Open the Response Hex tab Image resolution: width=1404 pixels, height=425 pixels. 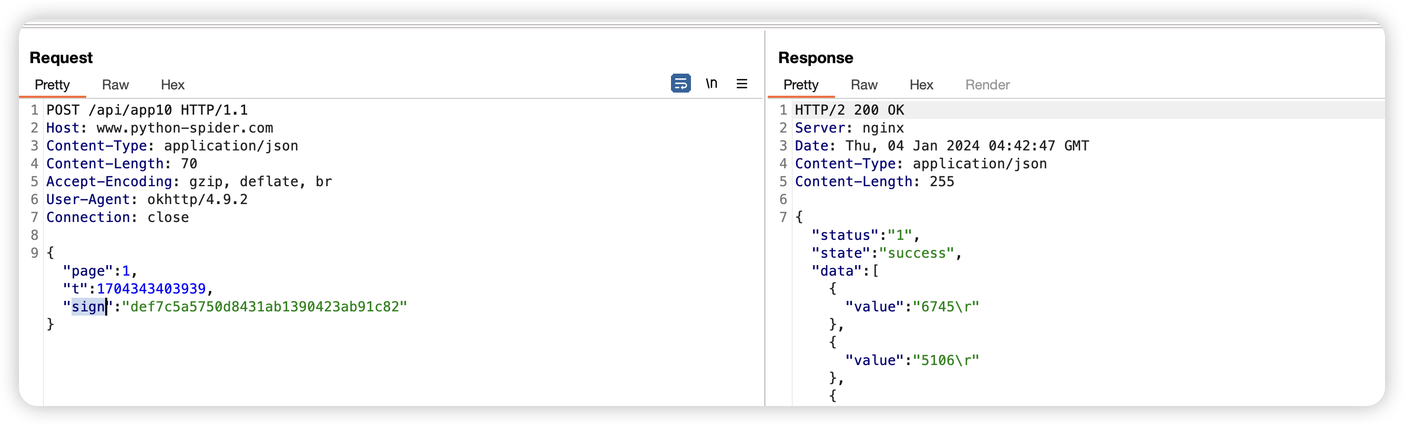click(x=921, y=85)
